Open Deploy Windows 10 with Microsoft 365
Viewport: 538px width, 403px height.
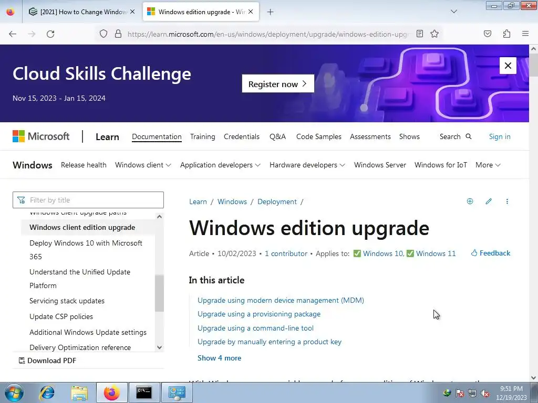coord(86,250)
